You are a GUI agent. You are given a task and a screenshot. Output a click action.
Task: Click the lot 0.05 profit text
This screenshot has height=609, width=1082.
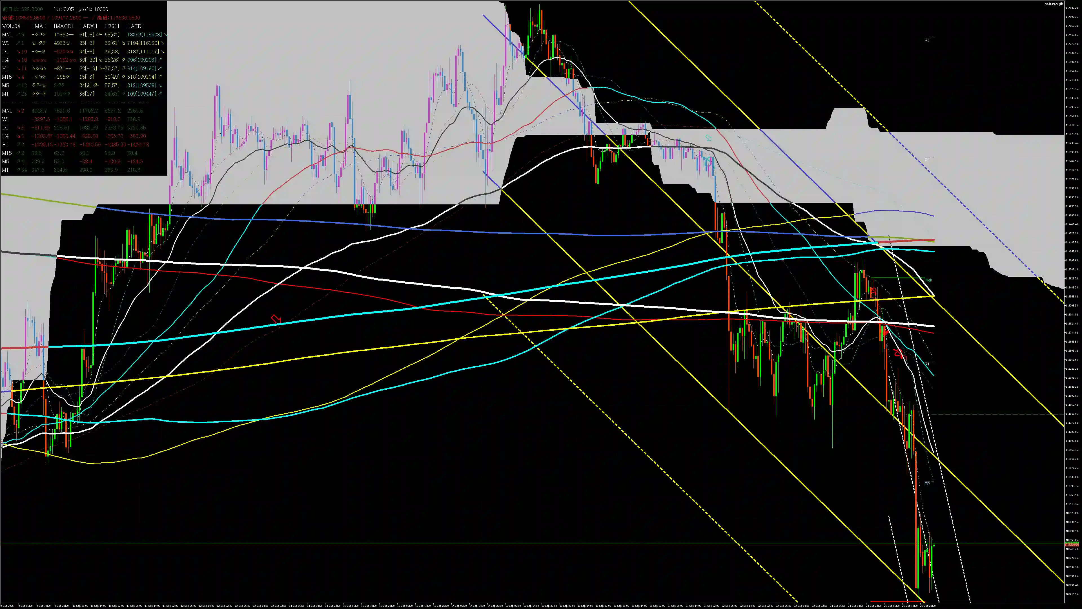click(x=81, y=9)
